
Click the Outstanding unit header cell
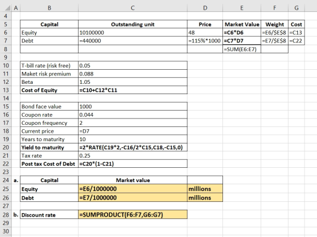132,24
